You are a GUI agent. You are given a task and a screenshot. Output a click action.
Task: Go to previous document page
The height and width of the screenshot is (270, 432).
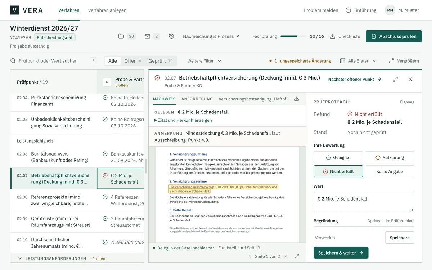[250, 256]
